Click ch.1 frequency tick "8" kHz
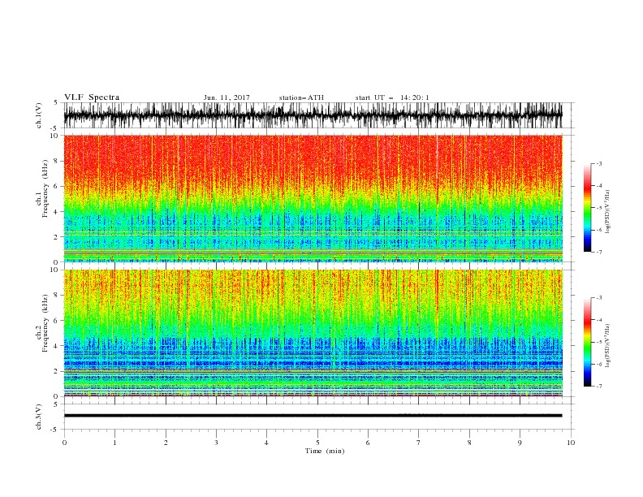The image size is (643, 497). coord(56,161)
